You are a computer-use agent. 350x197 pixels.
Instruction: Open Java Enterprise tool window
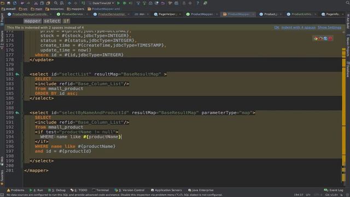click(201, 190)
